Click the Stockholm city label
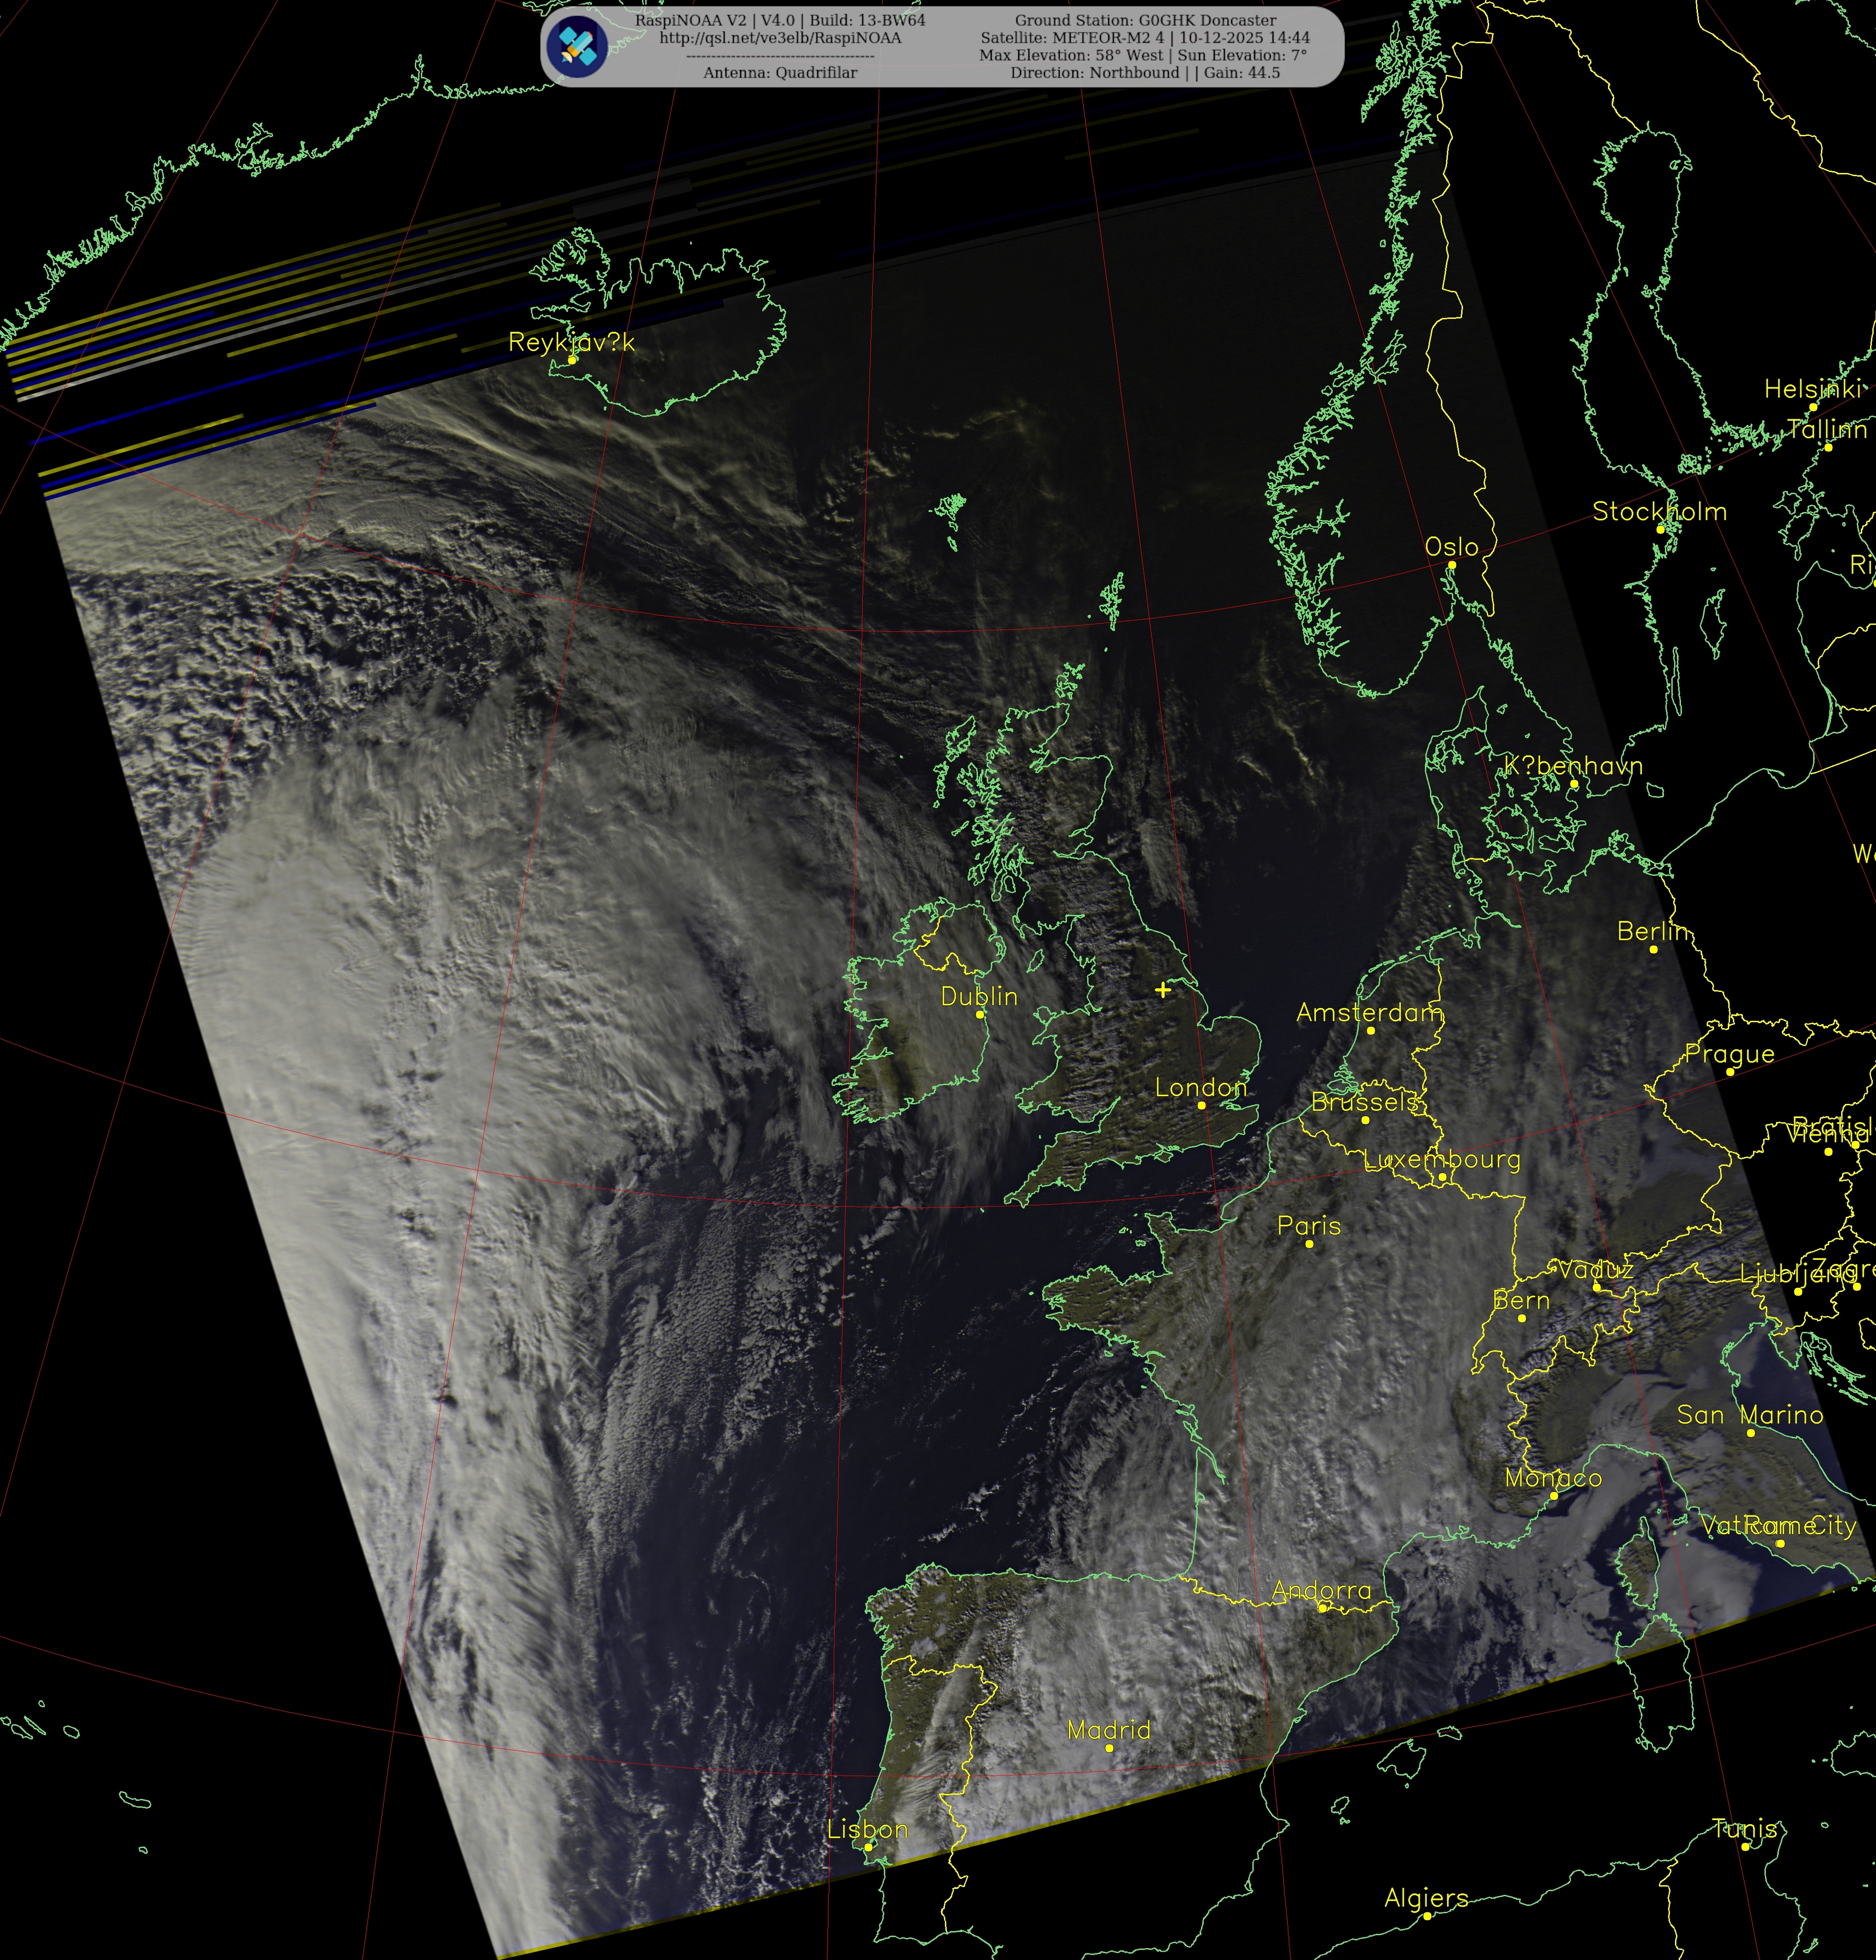This screenshot has height=1960, width=1876. (1659, 511)
